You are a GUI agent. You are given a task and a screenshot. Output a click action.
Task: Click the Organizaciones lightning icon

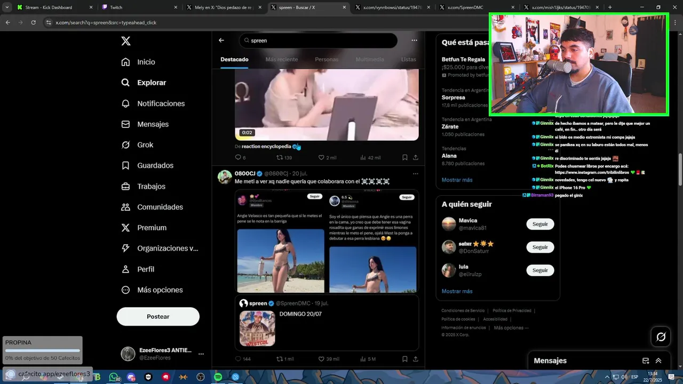click(125, 248)
